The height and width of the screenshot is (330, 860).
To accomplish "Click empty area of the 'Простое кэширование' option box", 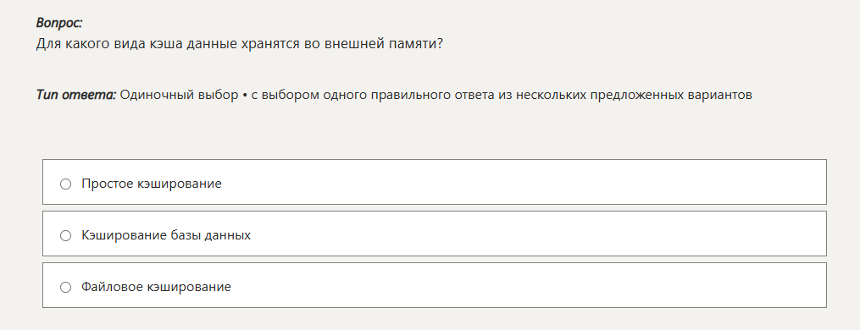I will click(521, 182).
